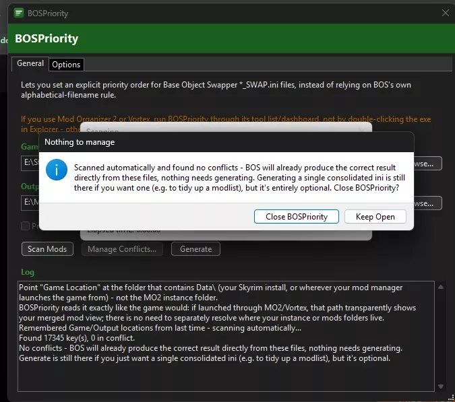The width and height of the screenshot is (455, 402).
Task: Click the 'Nothing to manage' dialog title
Action: click(80, 142)
